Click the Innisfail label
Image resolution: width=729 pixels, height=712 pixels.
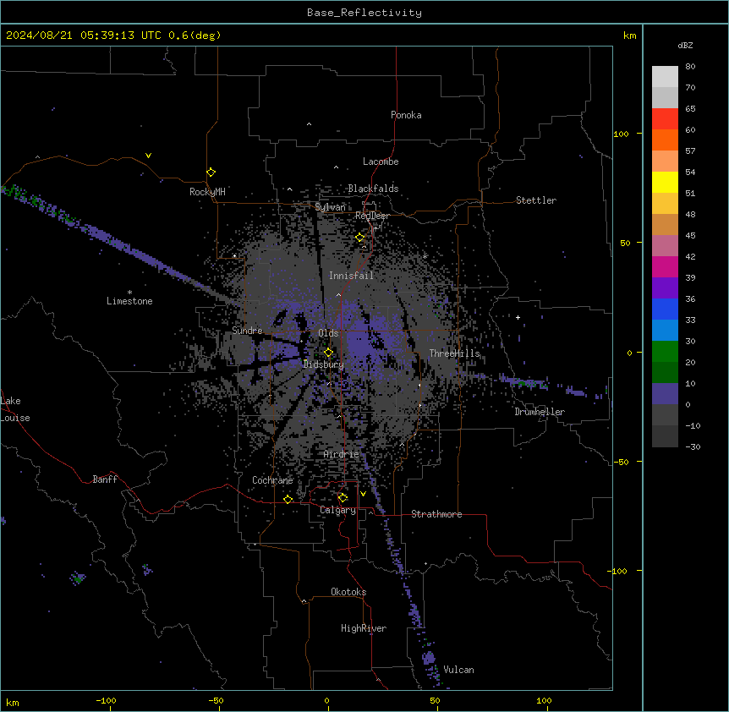(x=351, y=276)
